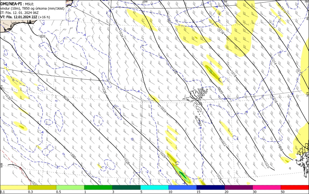Screen dimensions: 309x194
Task: Select the pink 30–50 mm legend swatch
Action: pyautogui.click(x=267, y=187)
